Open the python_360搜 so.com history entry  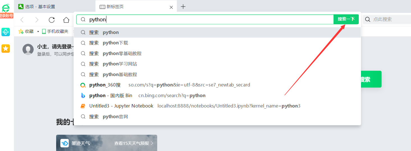click(x=217, y=85)
